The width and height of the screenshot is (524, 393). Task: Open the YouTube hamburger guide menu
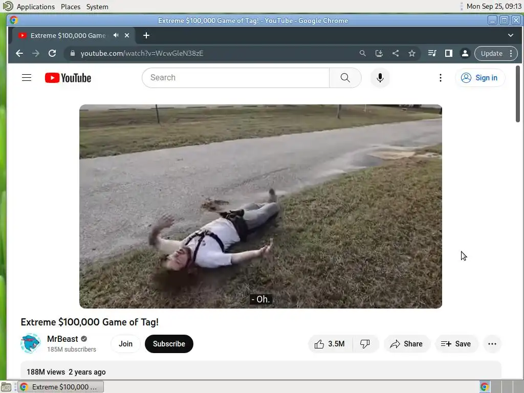pos(27,78)
